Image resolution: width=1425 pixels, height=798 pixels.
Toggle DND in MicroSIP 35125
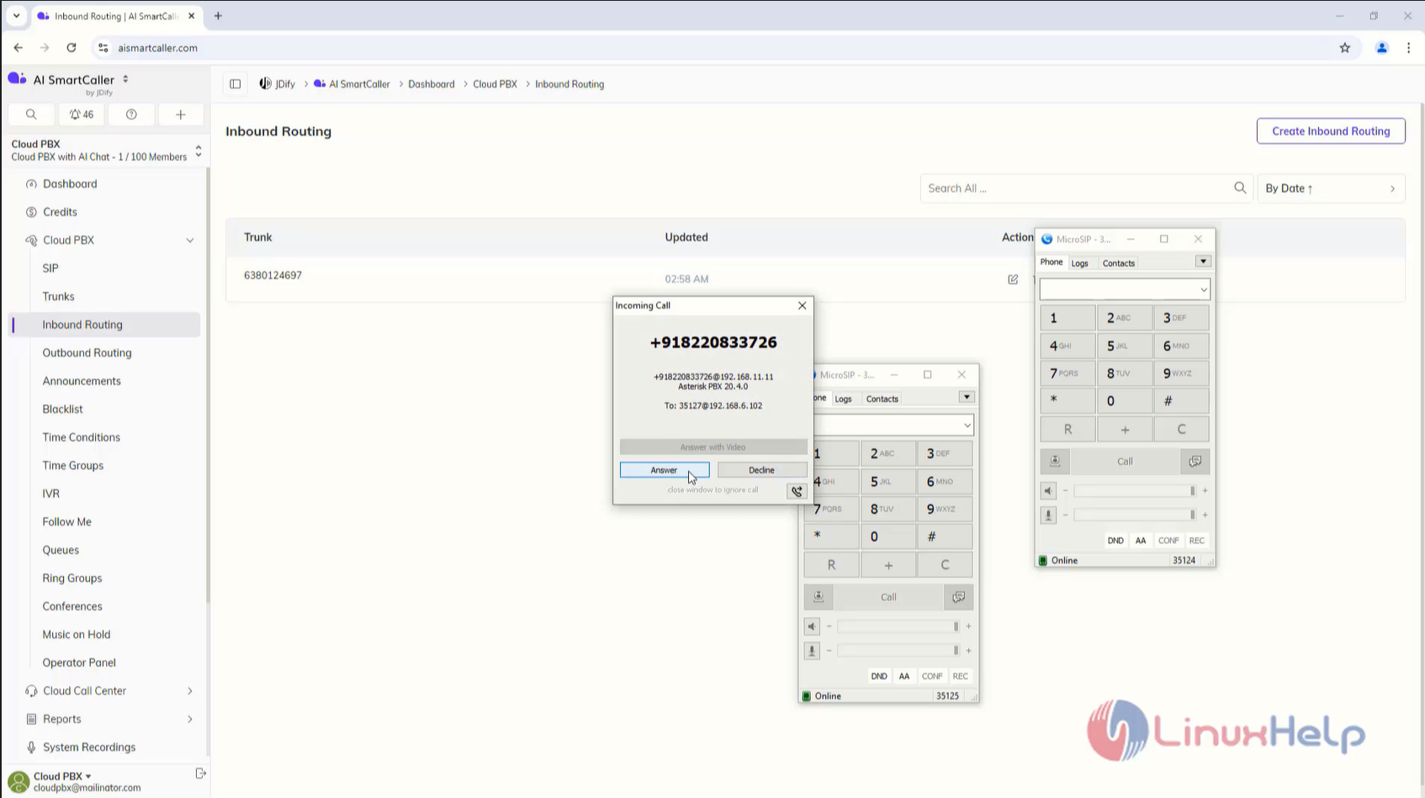(879, 676)
